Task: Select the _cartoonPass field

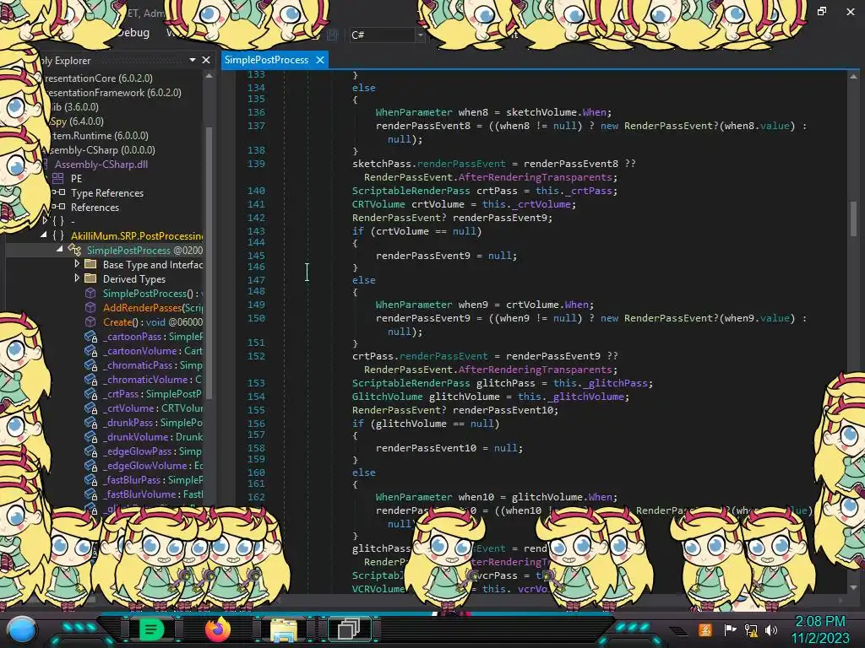Action: tap(153, 336)
